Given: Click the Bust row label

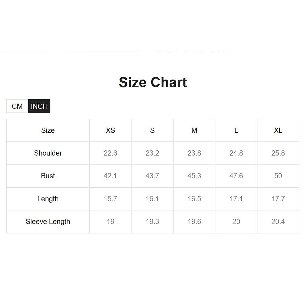Looking at the screenshot, I should [x=48, y=176].
